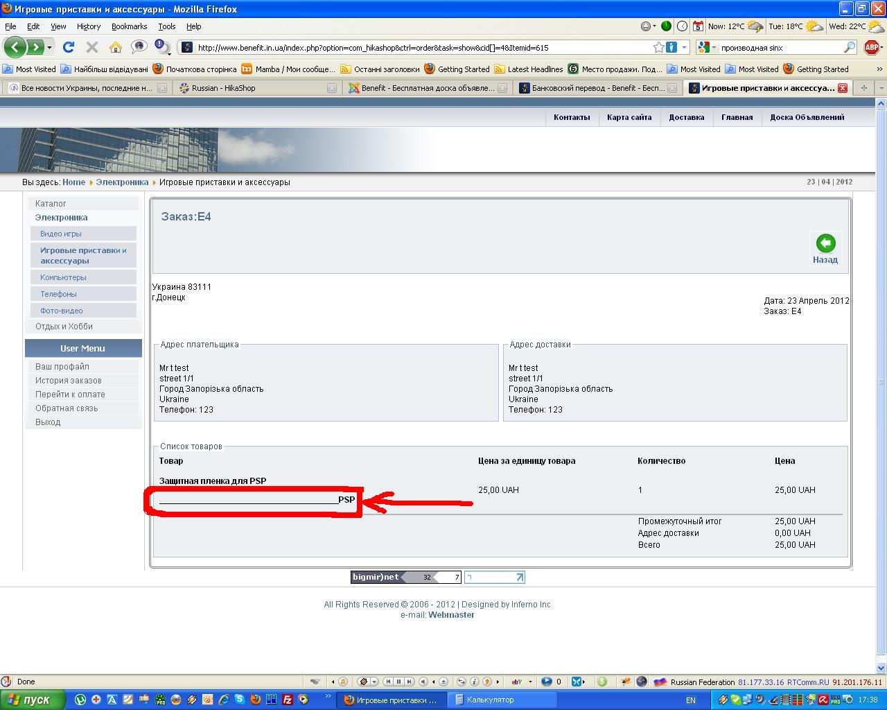Image resolution: width=887 pixels, height=710 pixels.
Task: Click the green dollar icon in status bar
Action: 601,682
